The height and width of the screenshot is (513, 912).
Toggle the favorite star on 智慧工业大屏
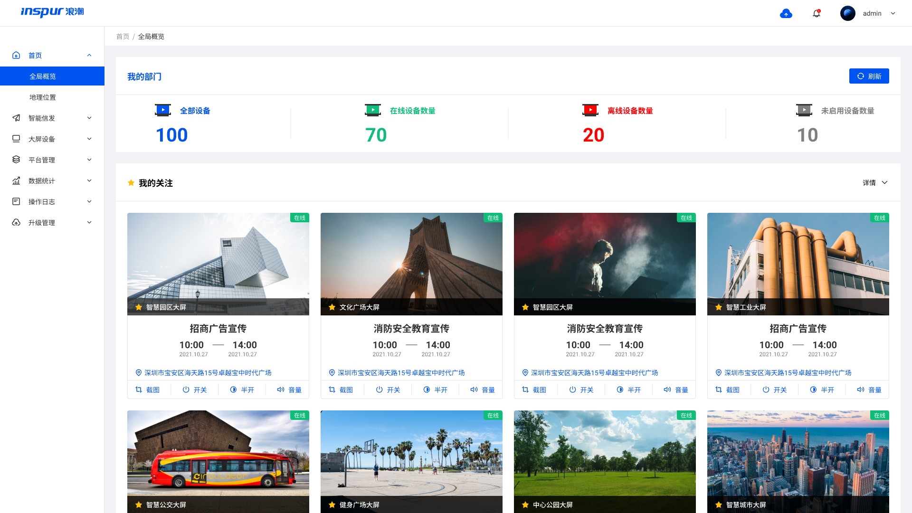(x=719, y=307)
